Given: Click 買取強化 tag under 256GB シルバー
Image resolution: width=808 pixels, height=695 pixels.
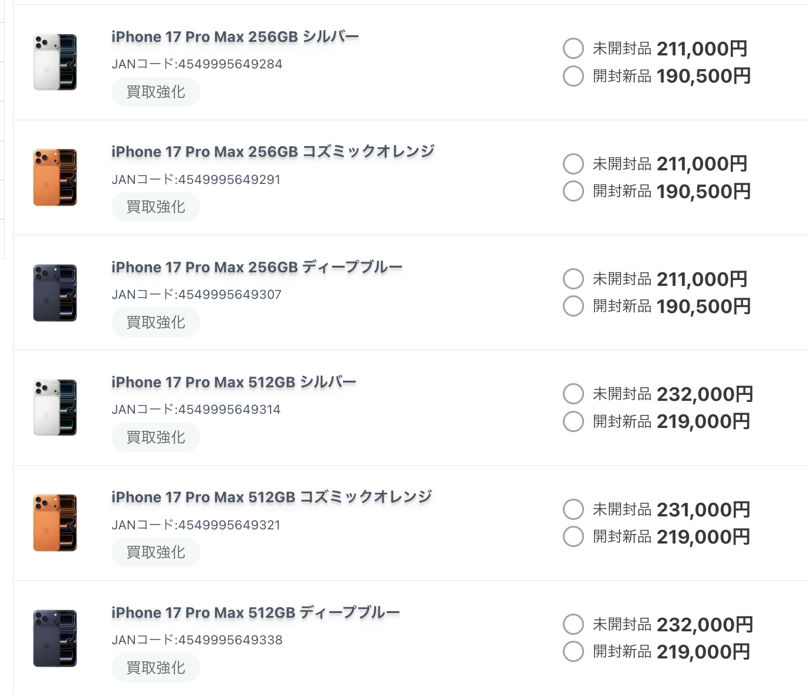Looking at the screenshot, I should pos(156,92).
